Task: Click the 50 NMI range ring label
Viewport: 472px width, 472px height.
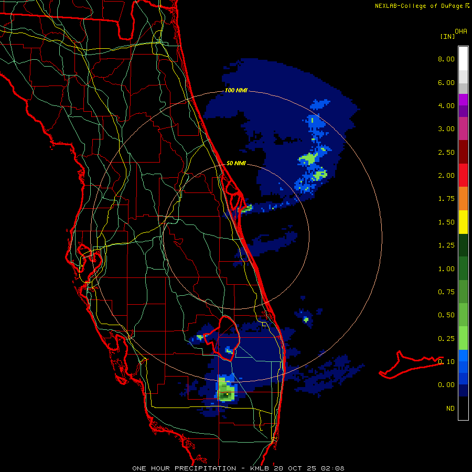Action: [x=236, y=163]
